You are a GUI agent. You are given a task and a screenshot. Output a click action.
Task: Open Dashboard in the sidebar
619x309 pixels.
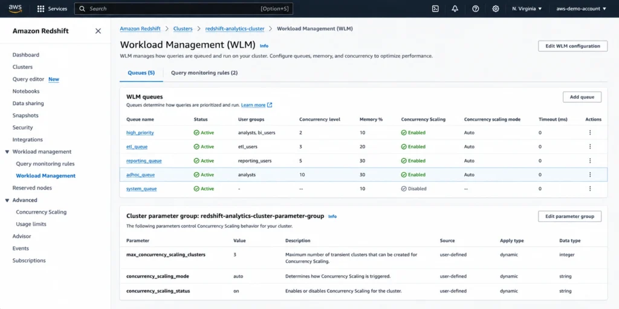pos(25,55)
